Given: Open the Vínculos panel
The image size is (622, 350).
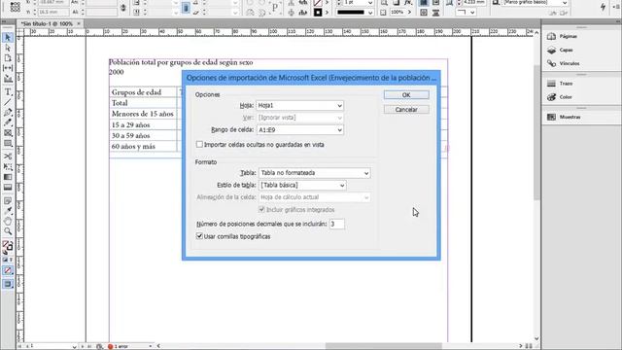Looking at the screenshot, I should point(564,63).
